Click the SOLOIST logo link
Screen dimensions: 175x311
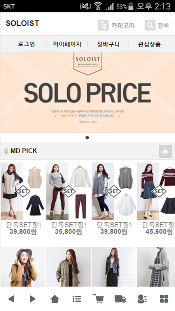tap(23, 23)
